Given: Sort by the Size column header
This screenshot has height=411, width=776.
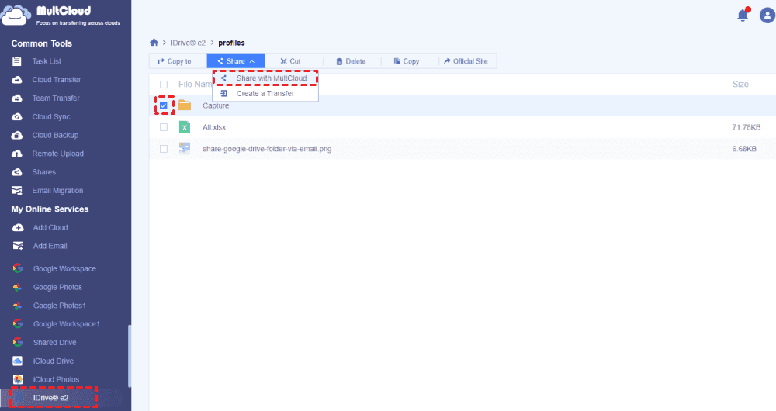Looking at the screenshot, I should (x=740, y=84).
